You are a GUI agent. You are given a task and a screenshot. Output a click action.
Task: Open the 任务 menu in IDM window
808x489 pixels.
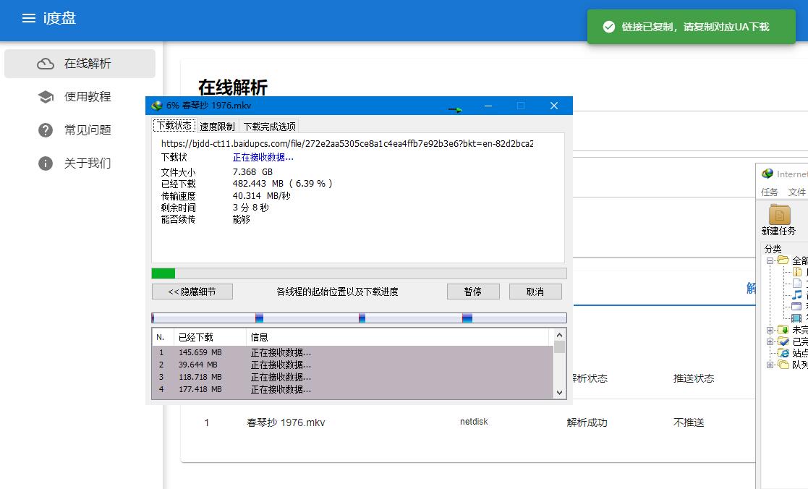pos(770,192)
